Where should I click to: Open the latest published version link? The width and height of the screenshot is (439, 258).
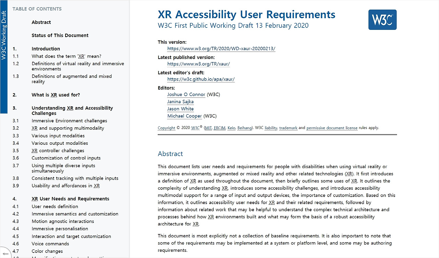tap(198, 64)
